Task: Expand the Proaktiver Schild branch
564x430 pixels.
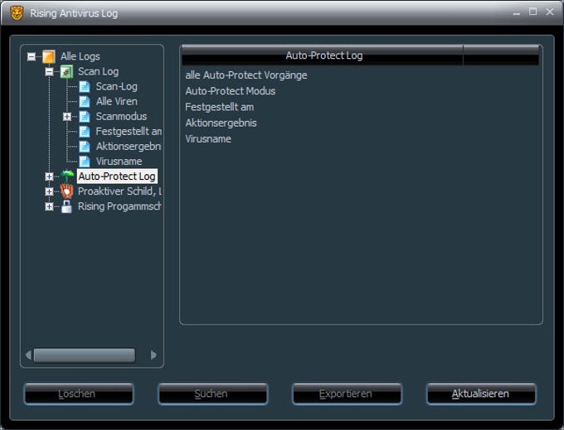Action: point(49,191)
